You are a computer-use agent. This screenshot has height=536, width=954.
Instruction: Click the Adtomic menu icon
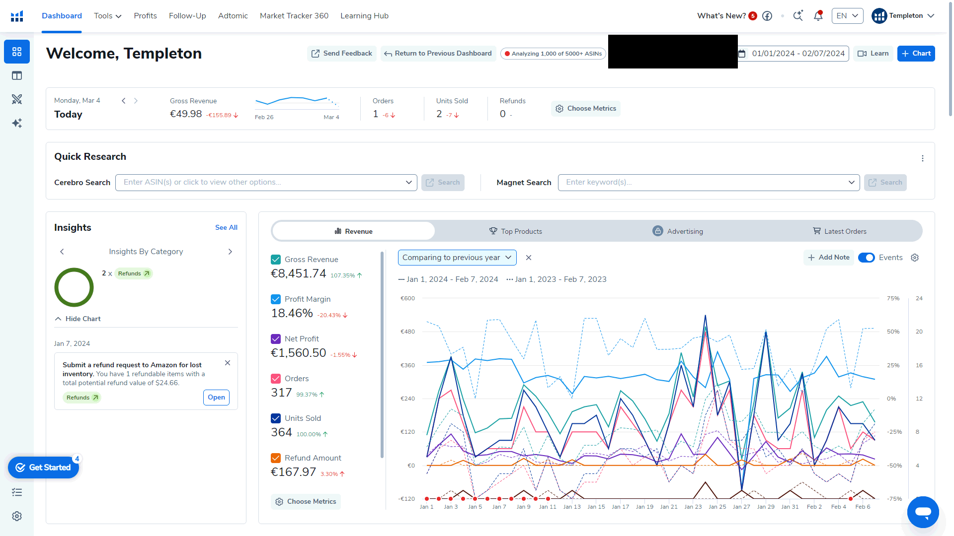[233, 16]
